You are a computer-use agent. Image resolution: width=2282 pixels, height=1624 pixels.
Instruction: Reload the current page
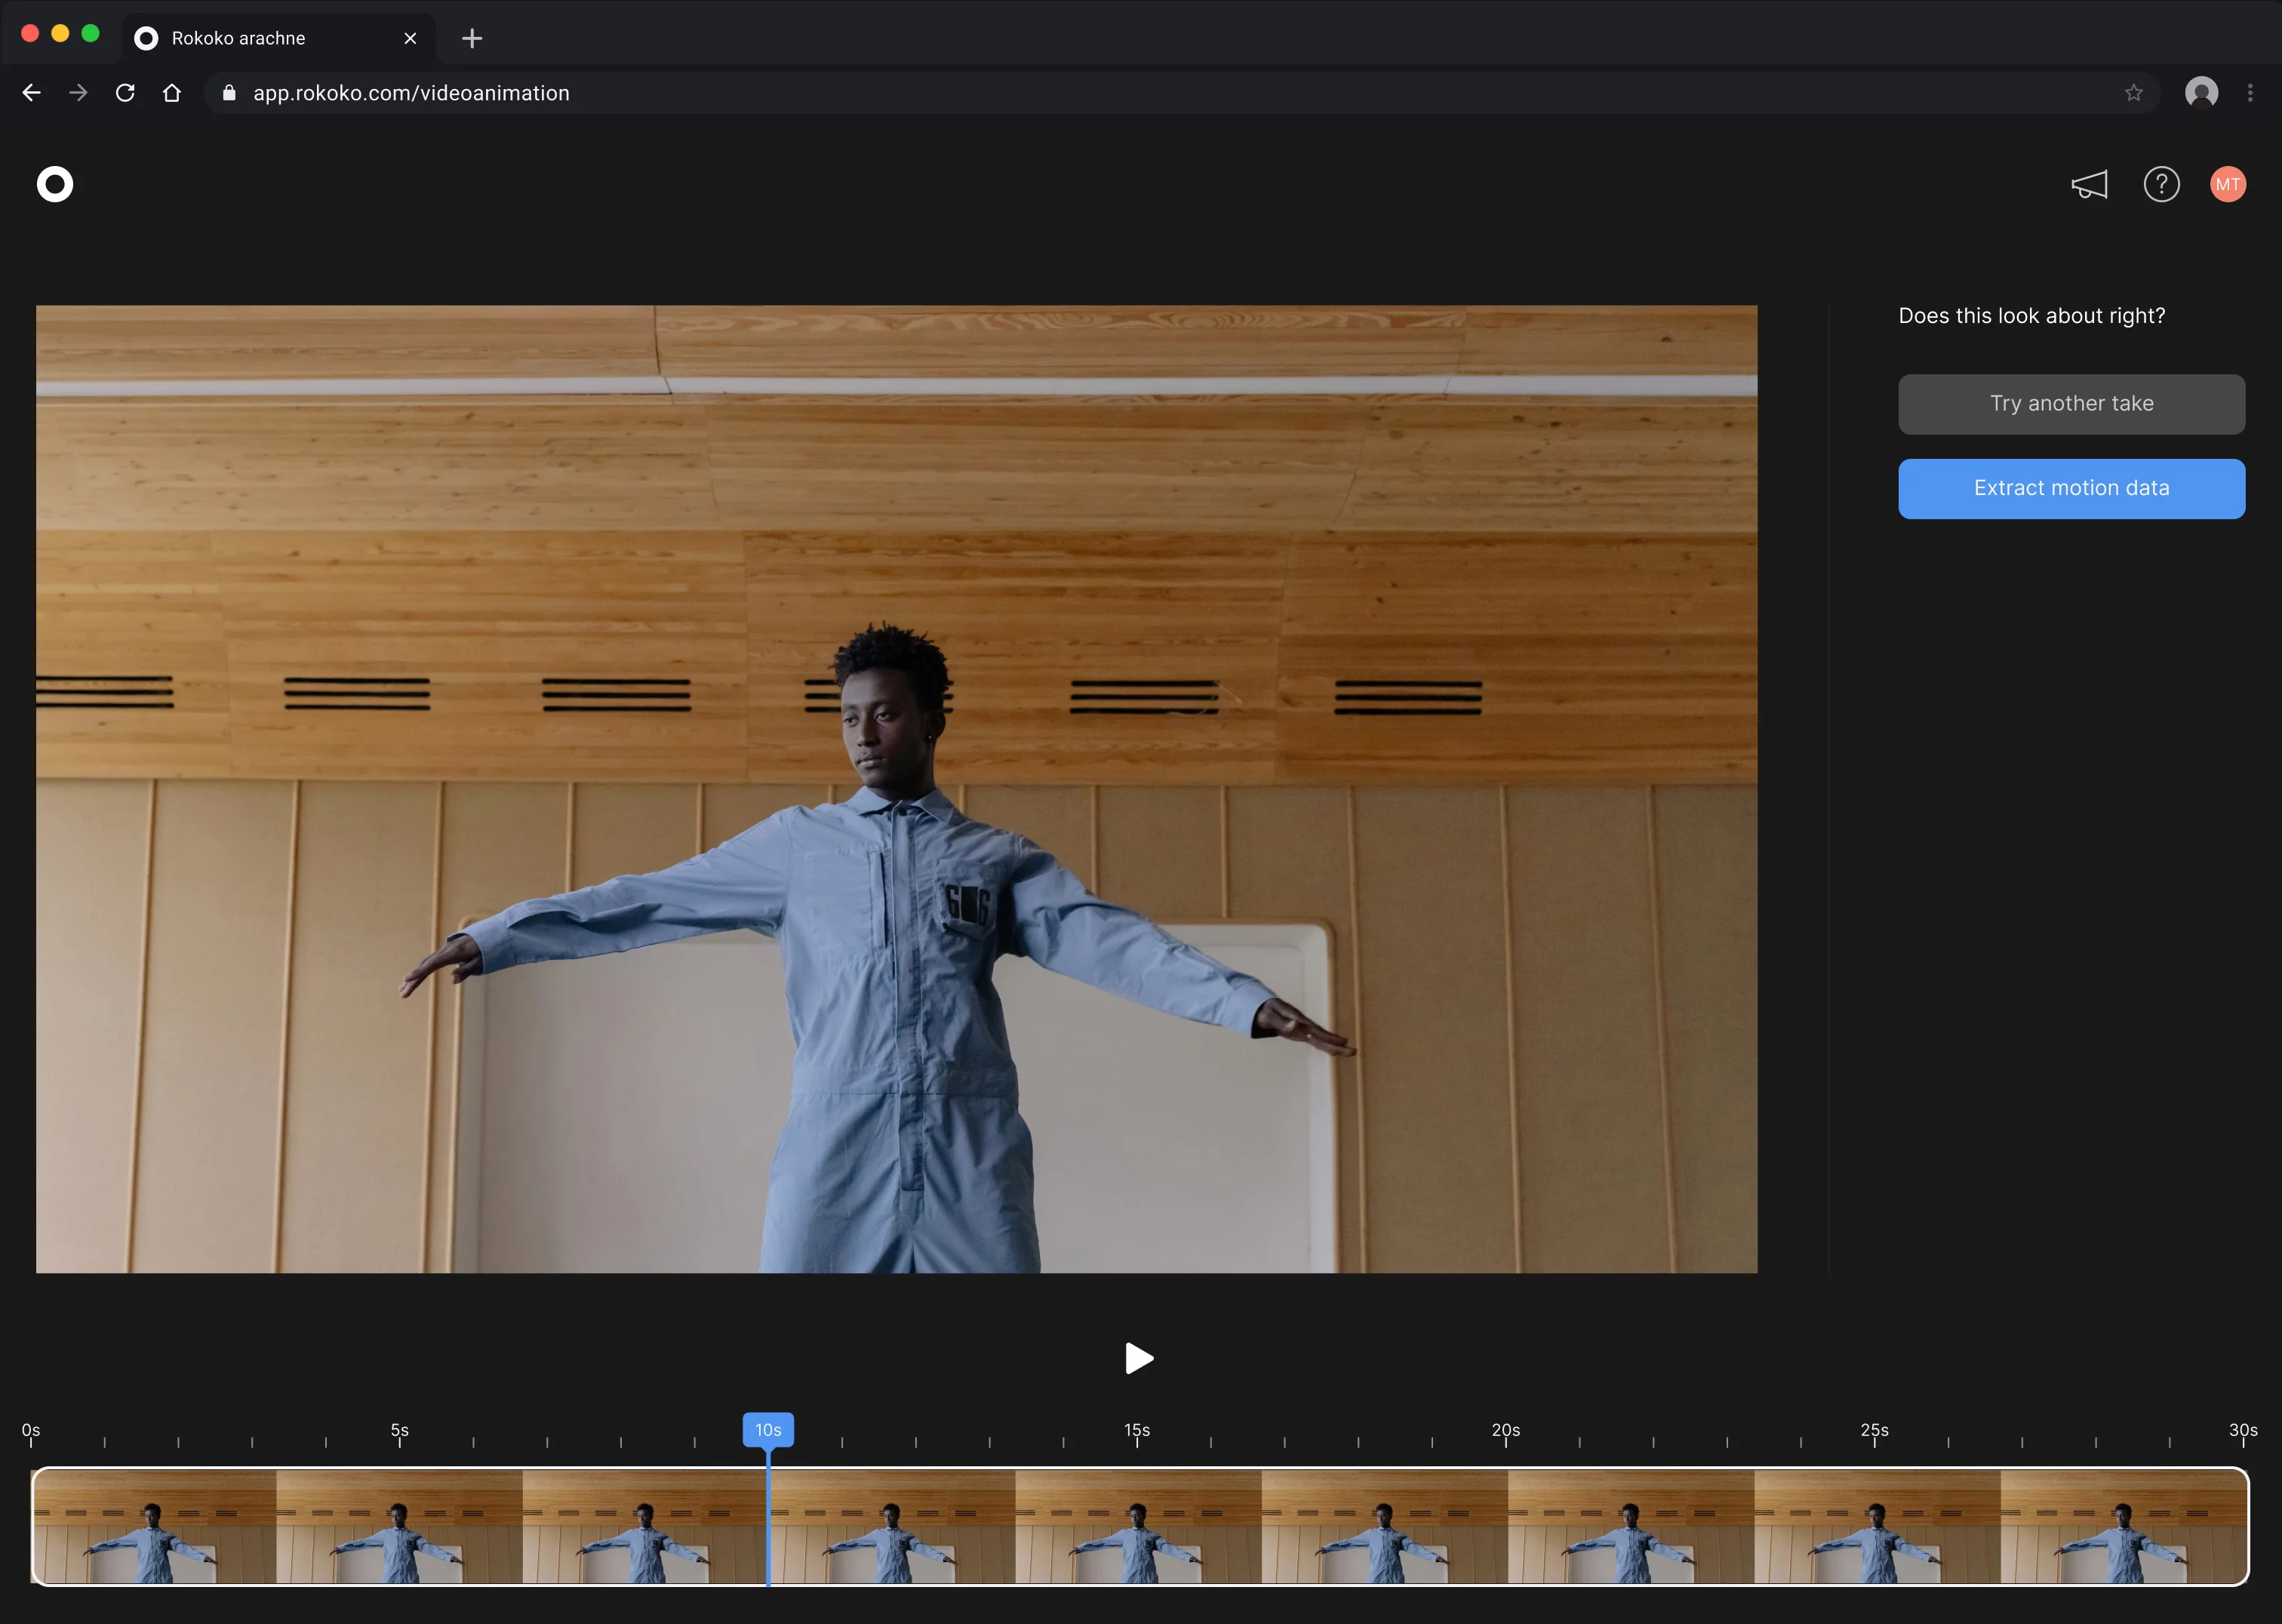click(x=125, y=92)
